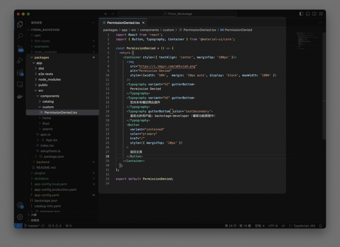Go back with the navigation arrow
The image size is (340, 247).
click(106, 14)
